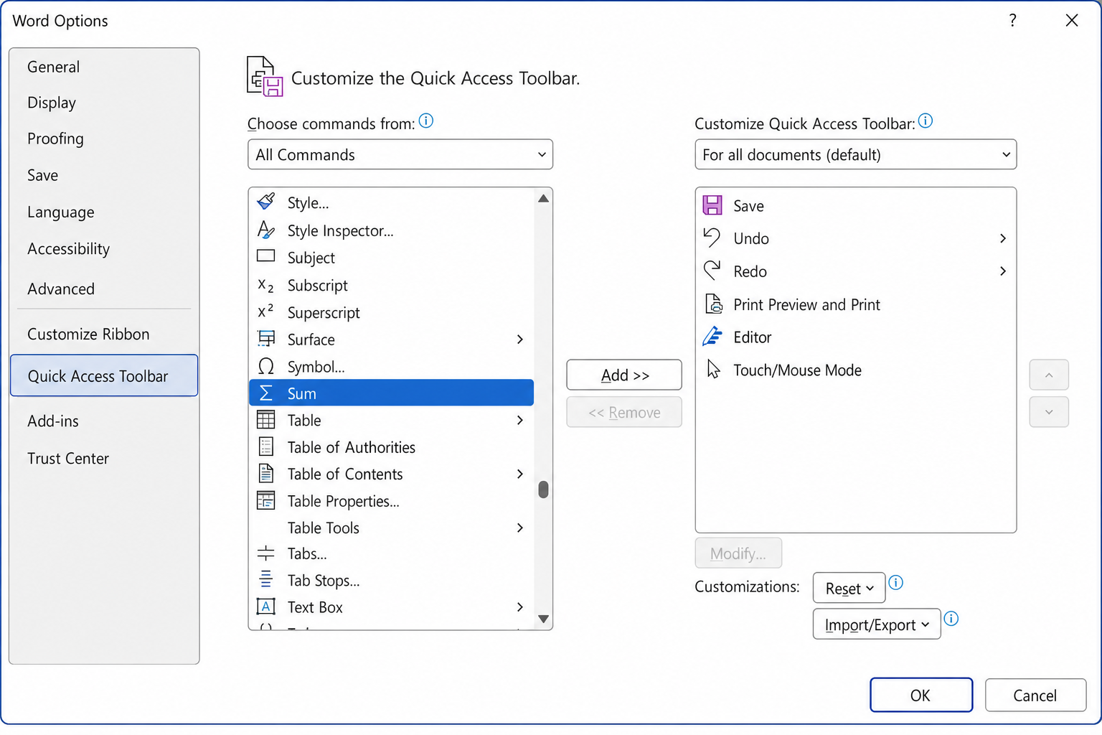
Task: Switch to the Accessibility options page
Action: click(104, 248)
